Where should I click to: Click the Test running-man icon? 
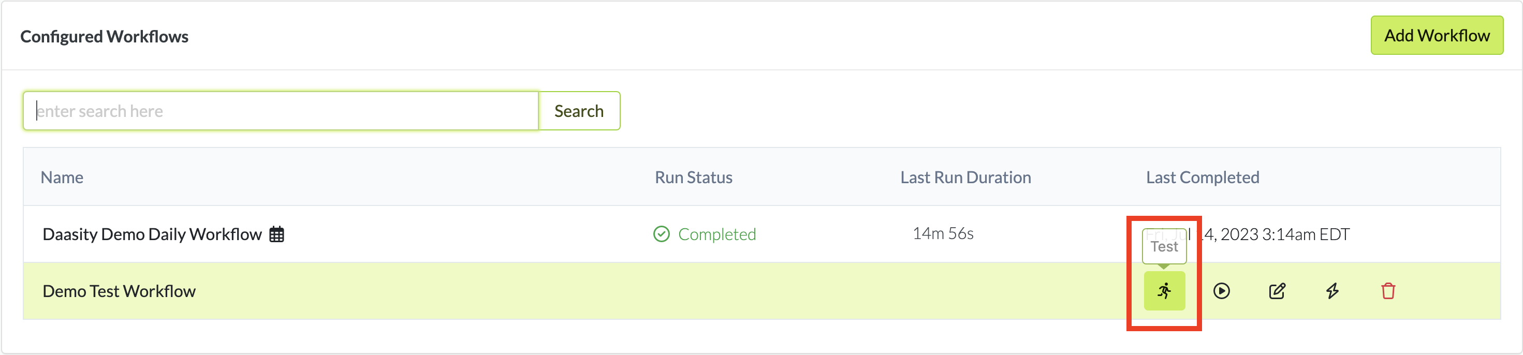1164,291
